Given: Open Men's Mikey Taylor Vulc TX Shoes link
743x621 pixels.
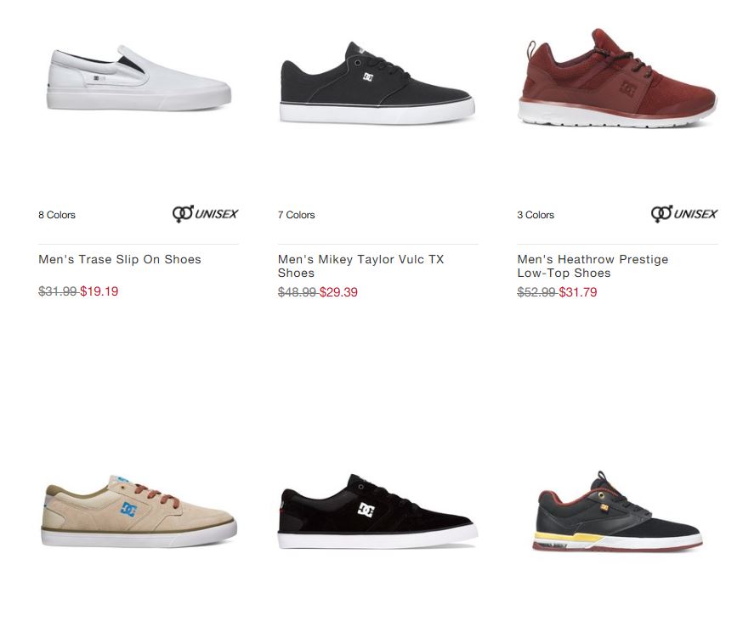Looking at the screenshot, I should click(x=361, y=266).
